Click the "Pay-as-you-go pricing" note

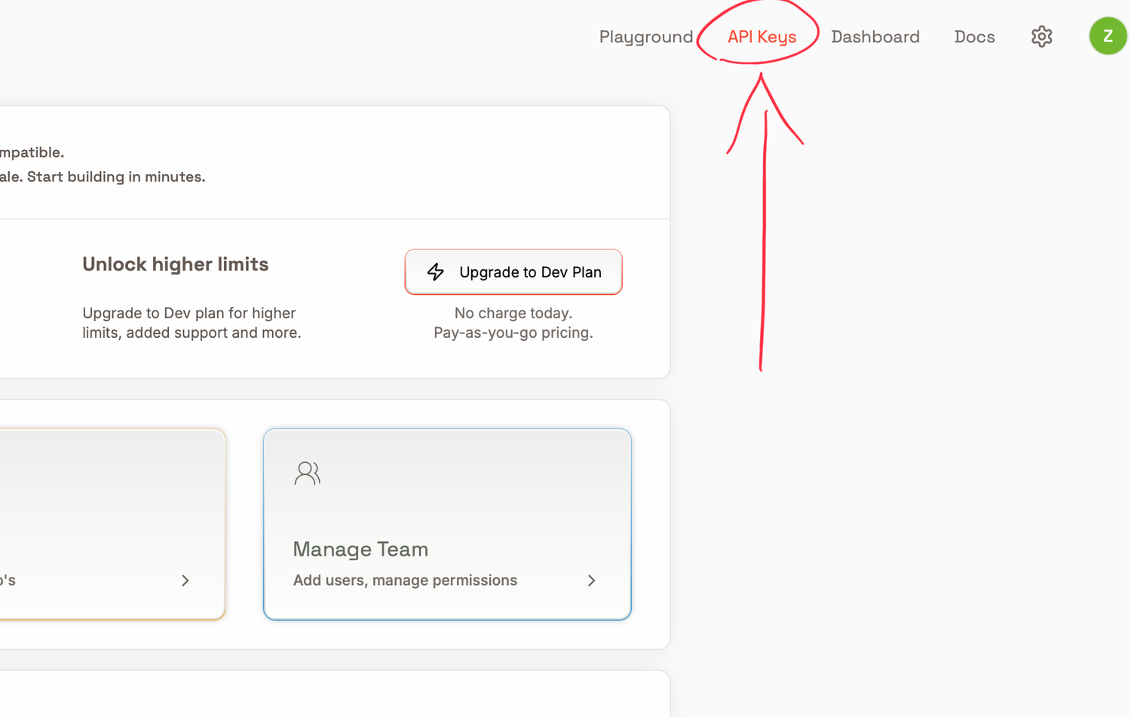click(513, 332)
